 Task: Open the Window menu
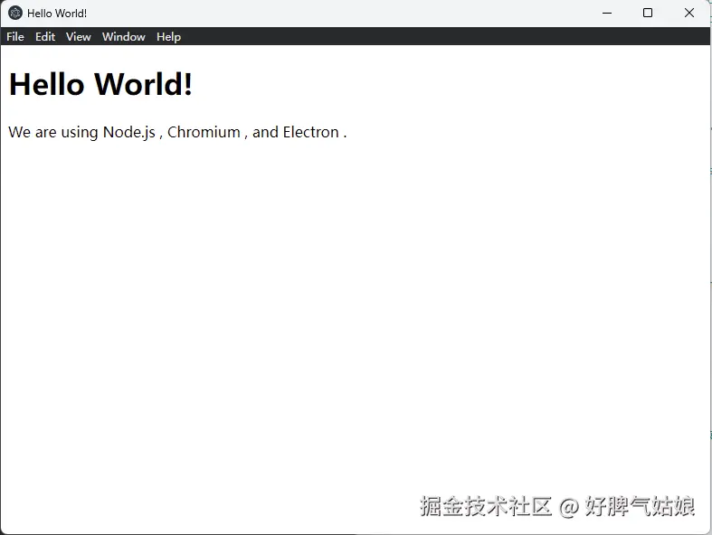pos(124,37)
